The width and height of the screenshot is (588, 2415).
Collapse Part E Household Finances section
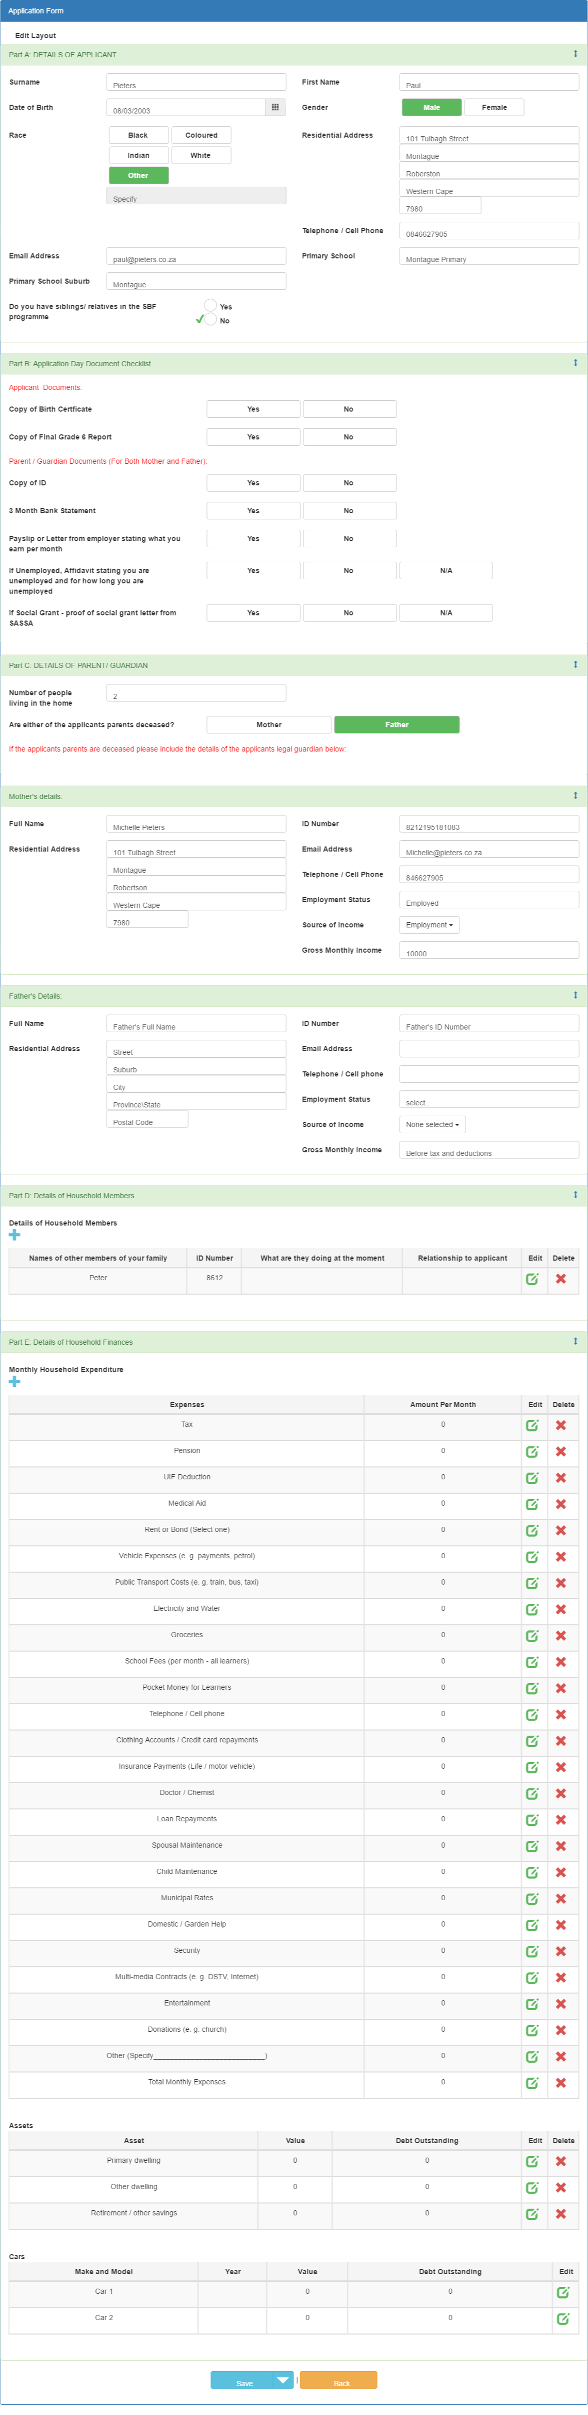(575, 1342)
